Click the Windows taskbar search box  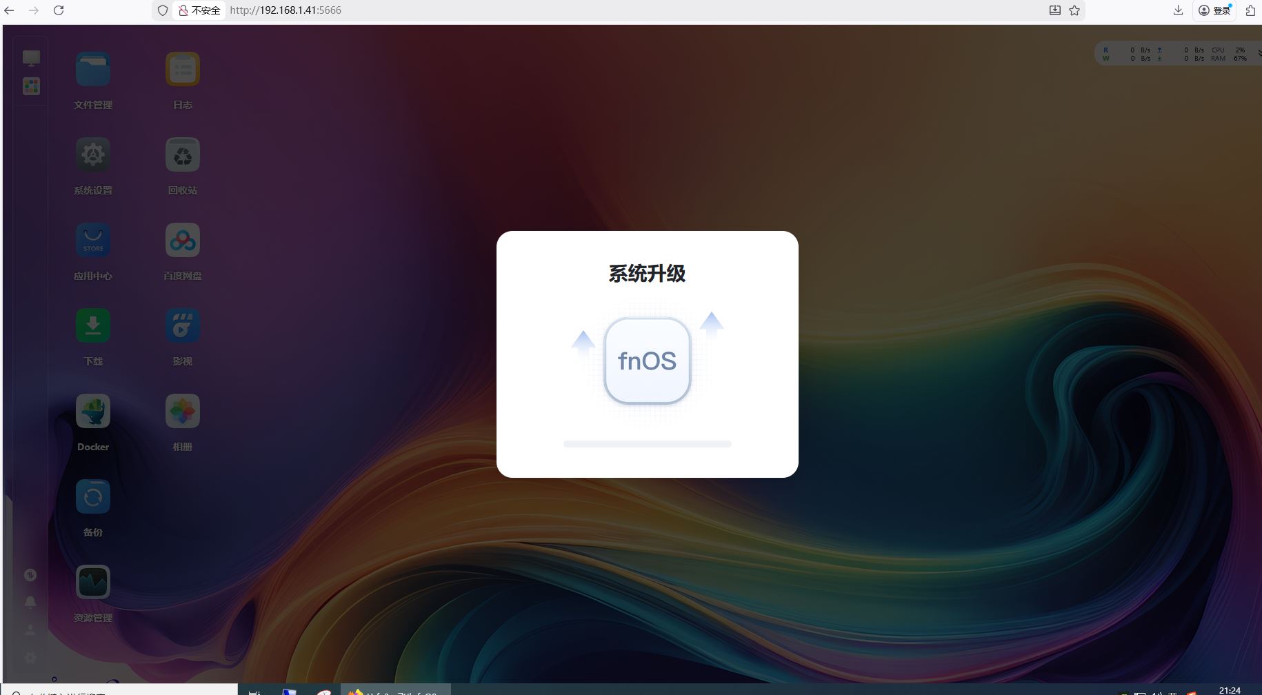[119, 690]
